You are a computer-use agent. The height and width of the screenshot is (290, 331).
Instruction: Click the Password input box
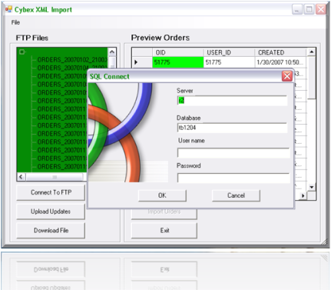(233, 178)
